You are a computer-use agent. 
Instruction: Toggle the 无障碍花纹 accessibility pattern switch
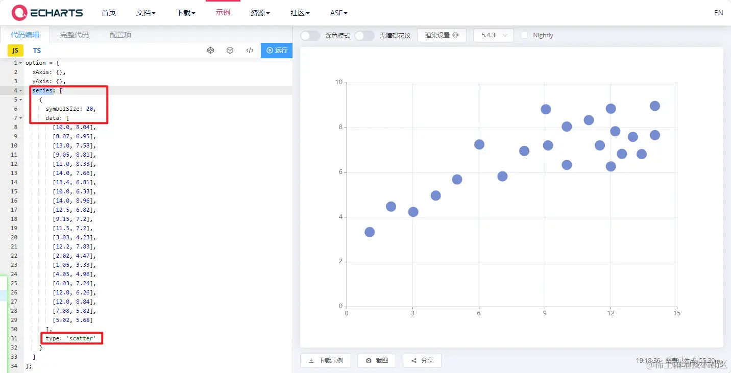[364, 35]
